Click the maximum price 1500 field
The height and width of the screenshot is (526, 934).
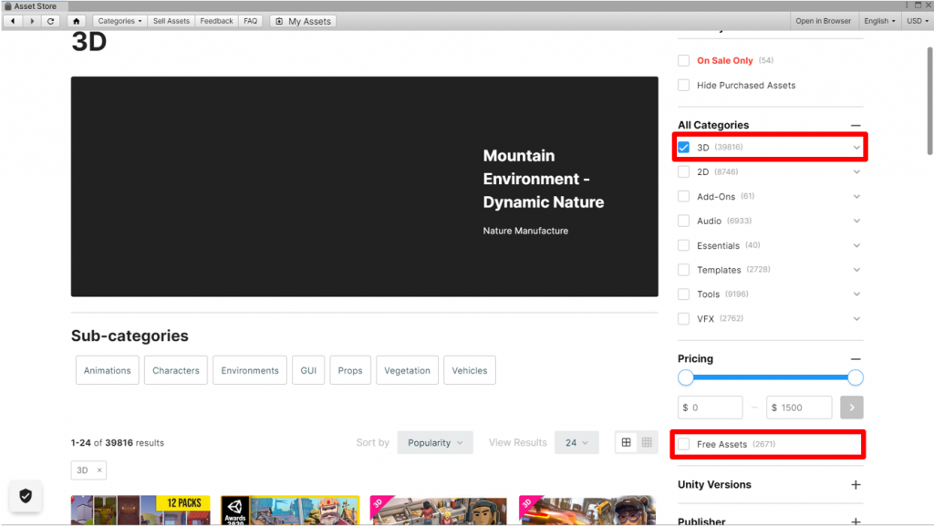coord(799,407)
